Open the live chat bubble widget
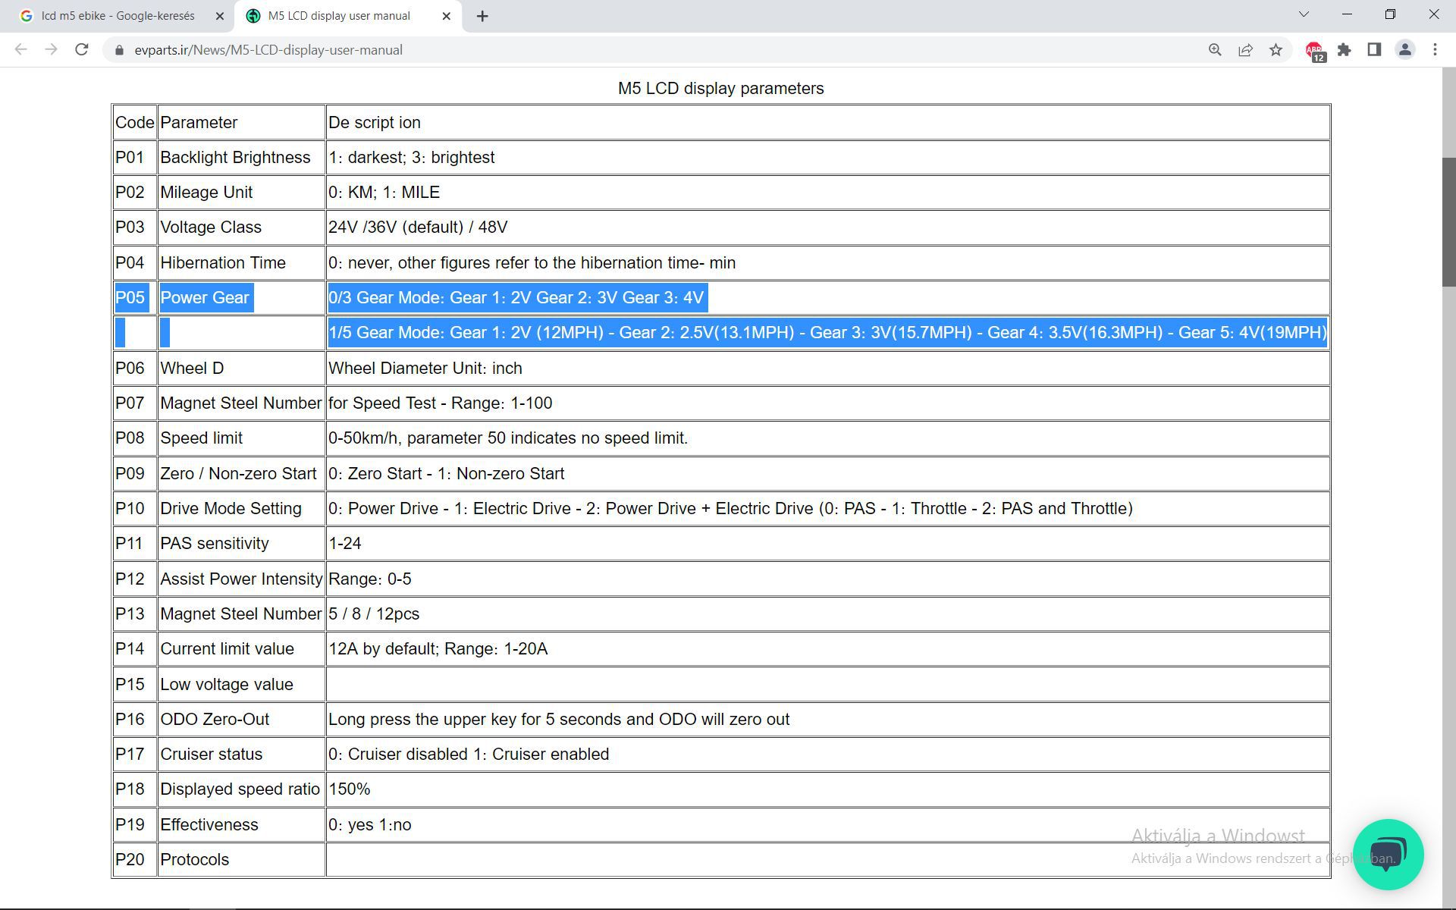 [1388, 855]
